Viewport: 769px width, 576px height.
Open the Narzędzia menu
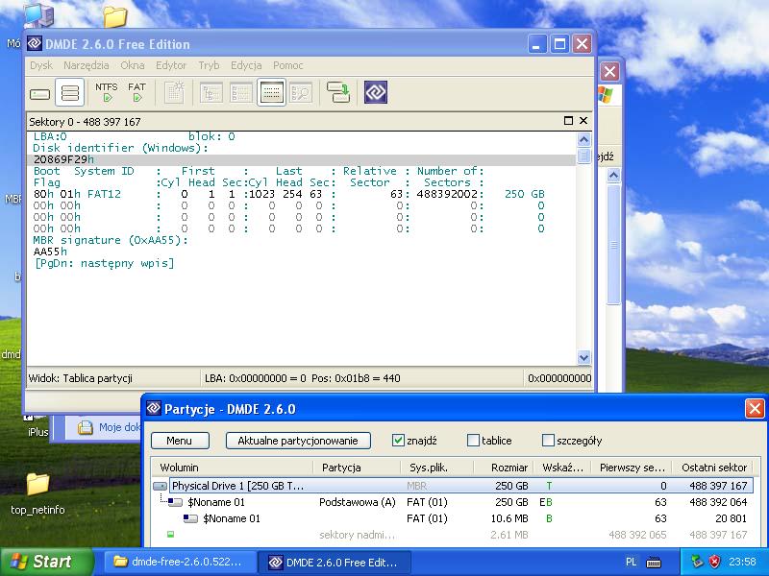87,65
